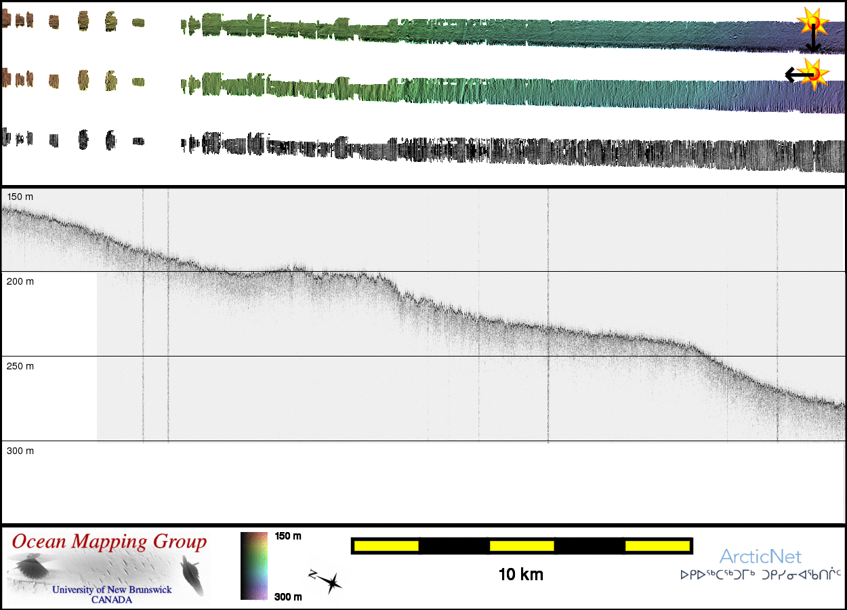The image size is (847, 610).
Task: Click the ArcticNet logo text
Action: click(760, 557)
